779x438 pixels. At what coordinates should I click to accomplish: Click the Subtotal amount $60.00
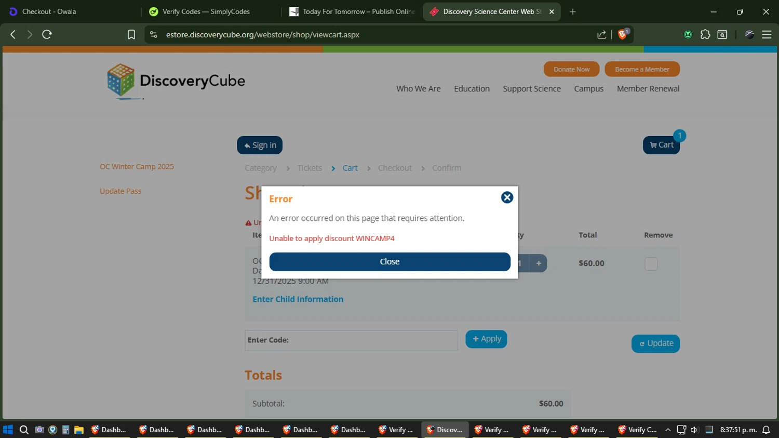(551, 404)
